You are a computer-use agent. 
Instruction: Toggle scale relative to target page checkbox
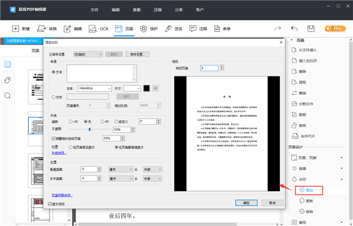54,138
